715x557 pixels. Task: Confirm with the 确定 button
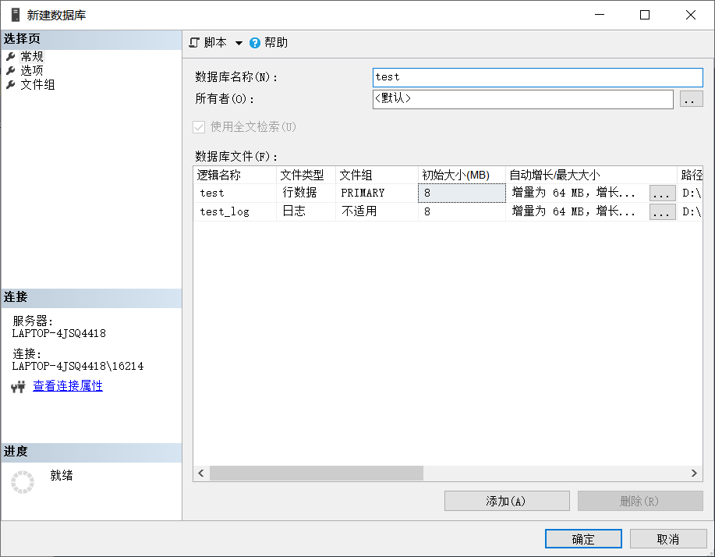click(583, 539)
